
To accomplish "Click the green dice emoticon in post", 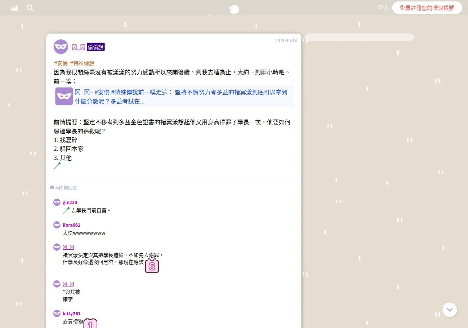I will pyautogui.click(x=57, y=165).
